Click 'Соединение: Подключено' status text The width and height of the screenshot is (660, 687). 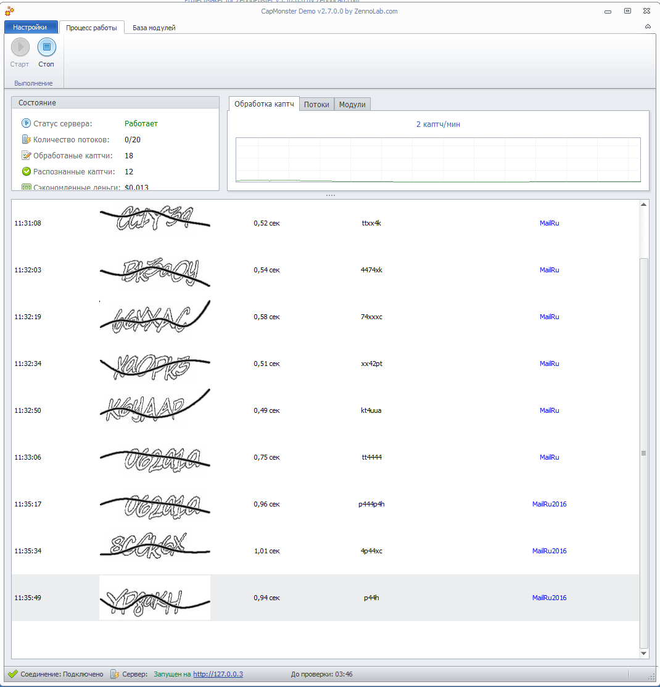62,674
